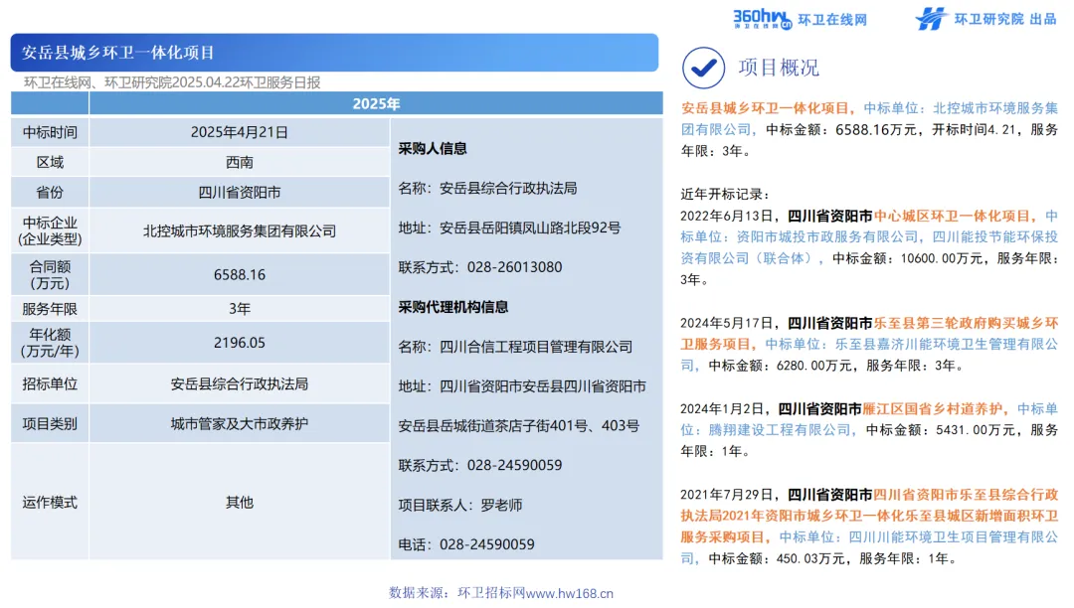Select the 合同额(万元) label cell

(50, 275)
